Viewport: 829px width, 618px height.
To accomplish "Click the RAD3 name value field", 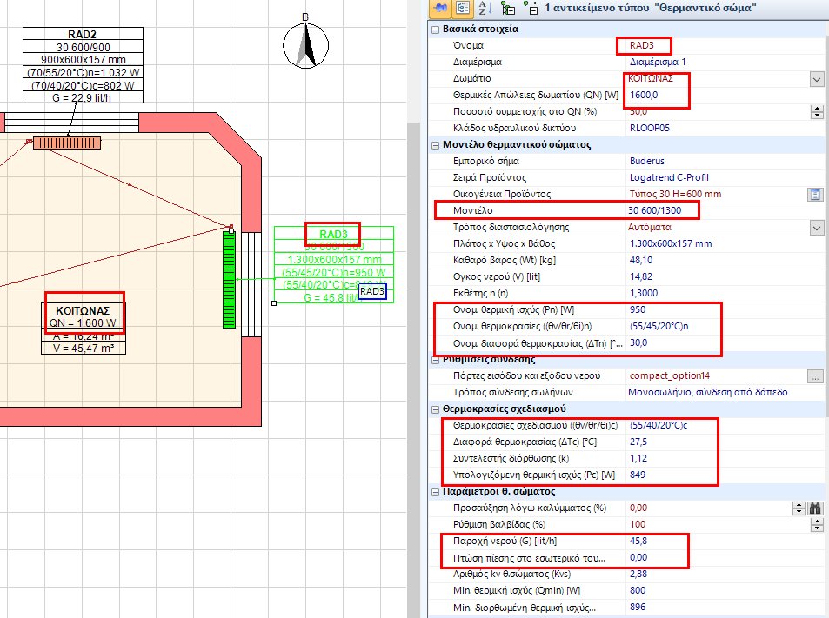I will pos(642,45).
